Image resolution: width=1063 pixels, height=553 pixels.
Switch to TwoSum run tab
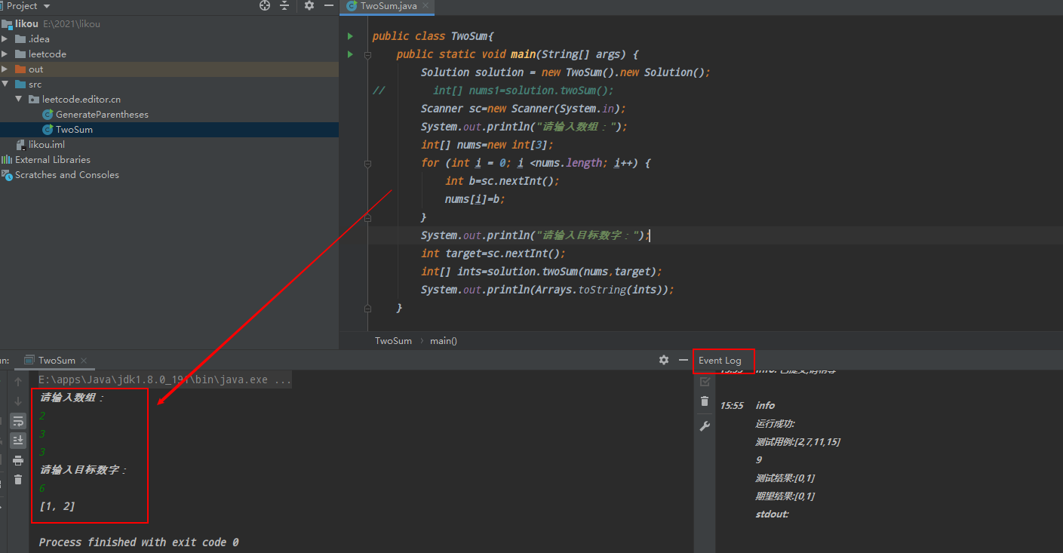pos(57,361)
